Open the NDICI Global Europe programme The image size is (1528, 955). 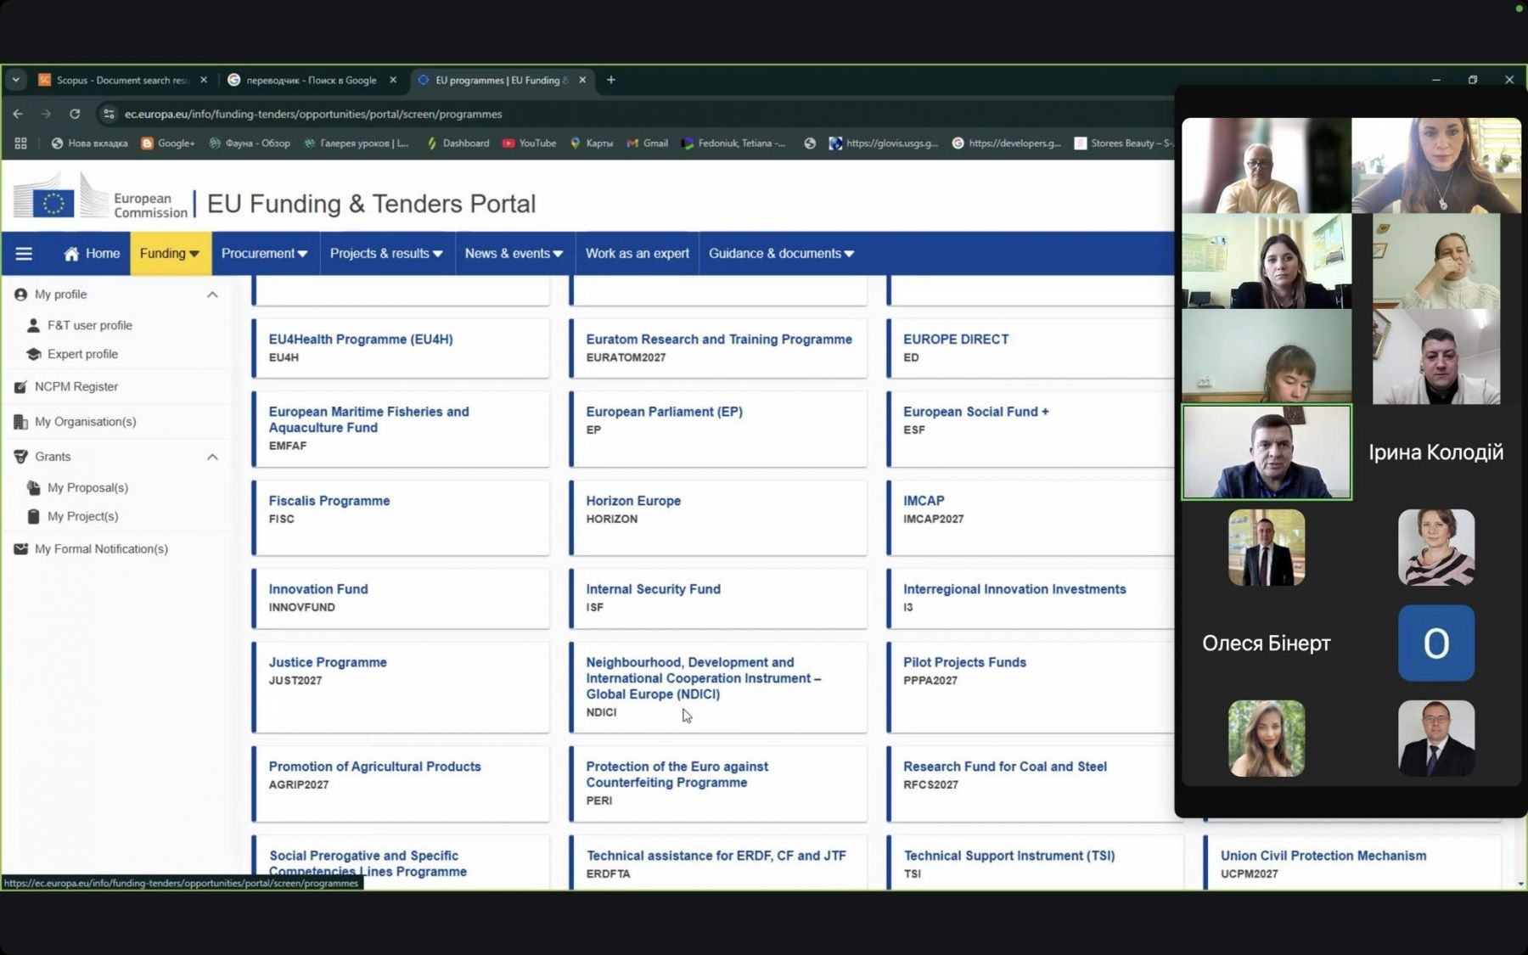pyautogui.click(x=718, y=687)
